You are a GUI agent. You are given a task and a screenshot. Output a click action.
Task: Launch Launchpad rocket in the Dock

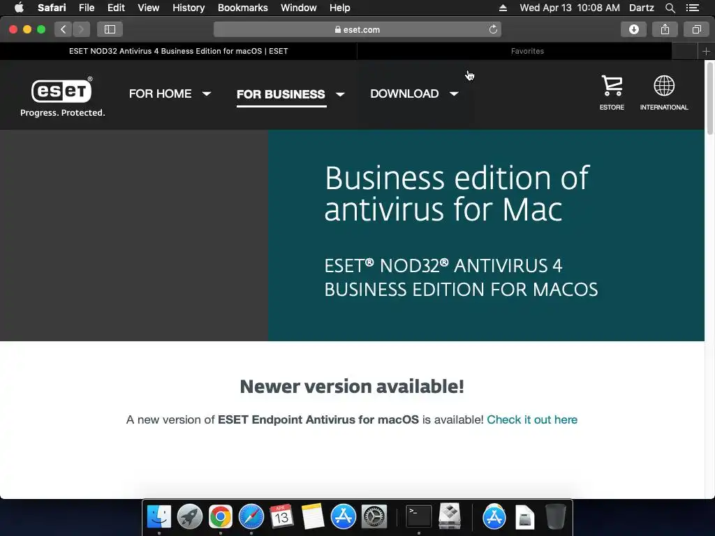190,516
